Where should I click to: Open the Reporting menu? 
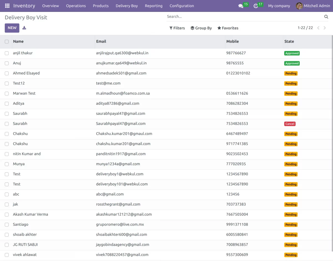pyautogui.click(x=153, y=6)
